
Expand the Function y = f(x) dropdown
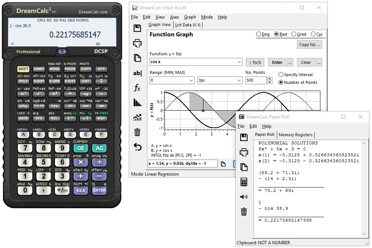tap(239, 62)
